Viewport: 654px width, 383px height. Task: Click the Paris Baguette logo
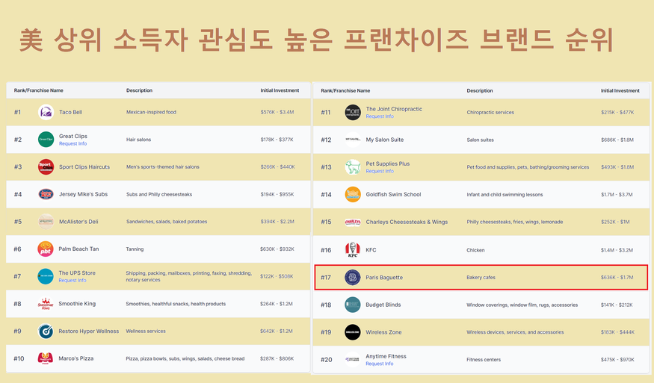[353, 277]
